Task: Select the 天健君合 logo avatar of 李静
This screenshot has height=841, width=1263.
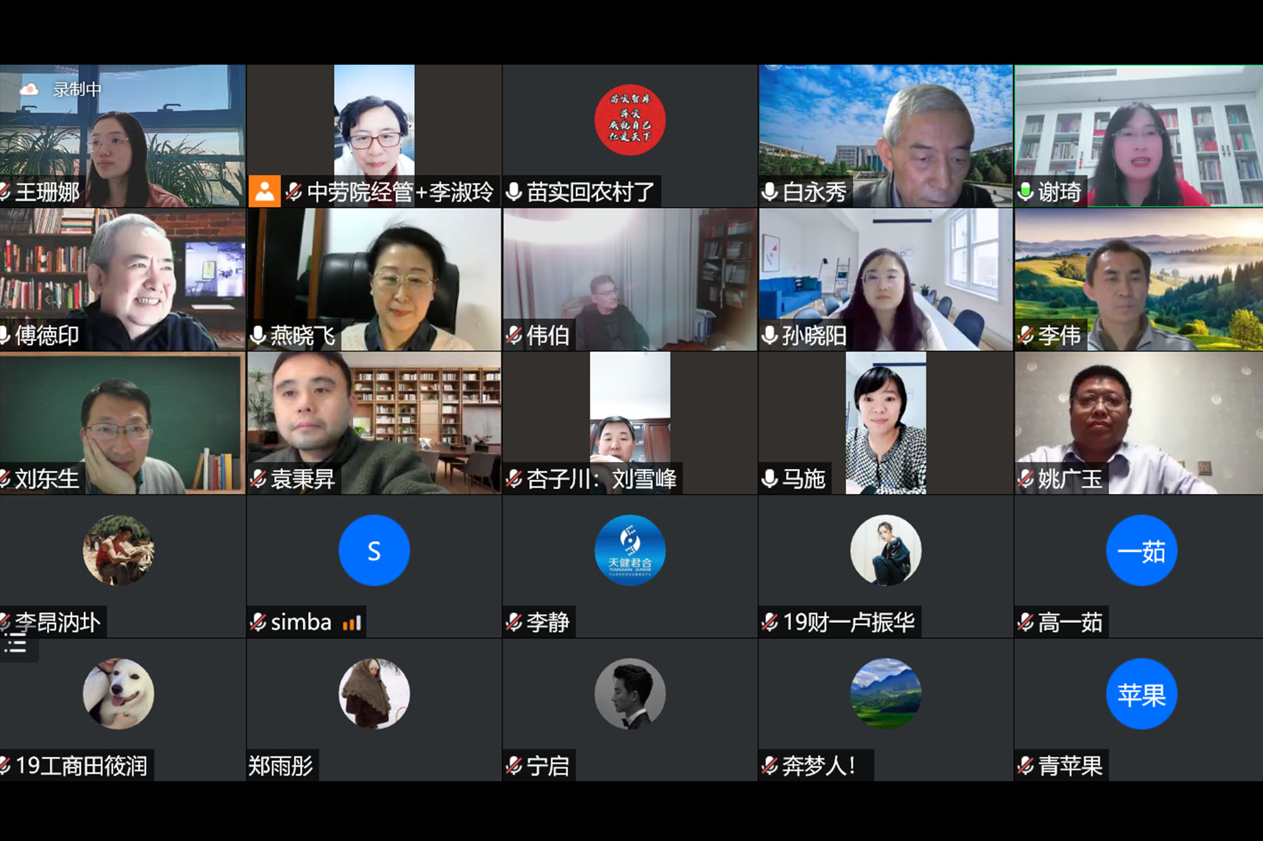Action: (630, 550)
